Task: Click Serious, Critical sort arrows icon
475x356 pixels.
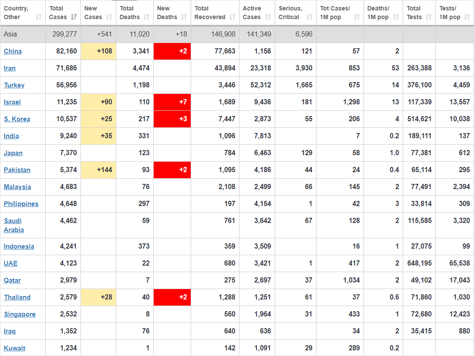Action: click(309, 17)
